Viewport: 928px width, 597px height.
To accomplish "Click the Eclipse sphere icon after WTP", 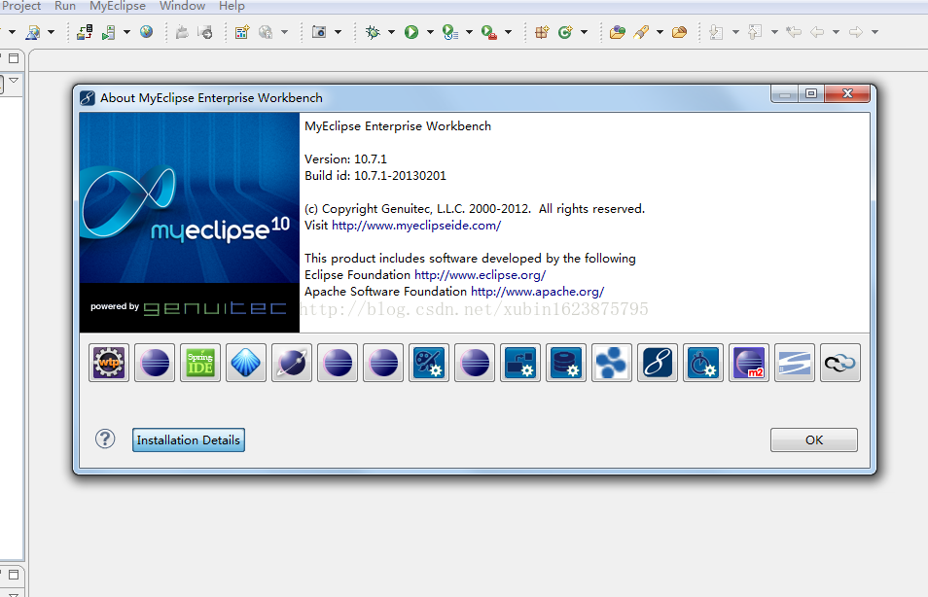I will pyautogui.click(x=155, y=363).
